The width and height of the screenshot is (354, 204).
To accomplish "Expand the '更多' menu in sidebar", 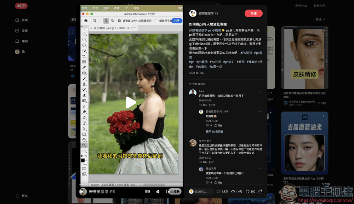I will [x=22, y=196].
